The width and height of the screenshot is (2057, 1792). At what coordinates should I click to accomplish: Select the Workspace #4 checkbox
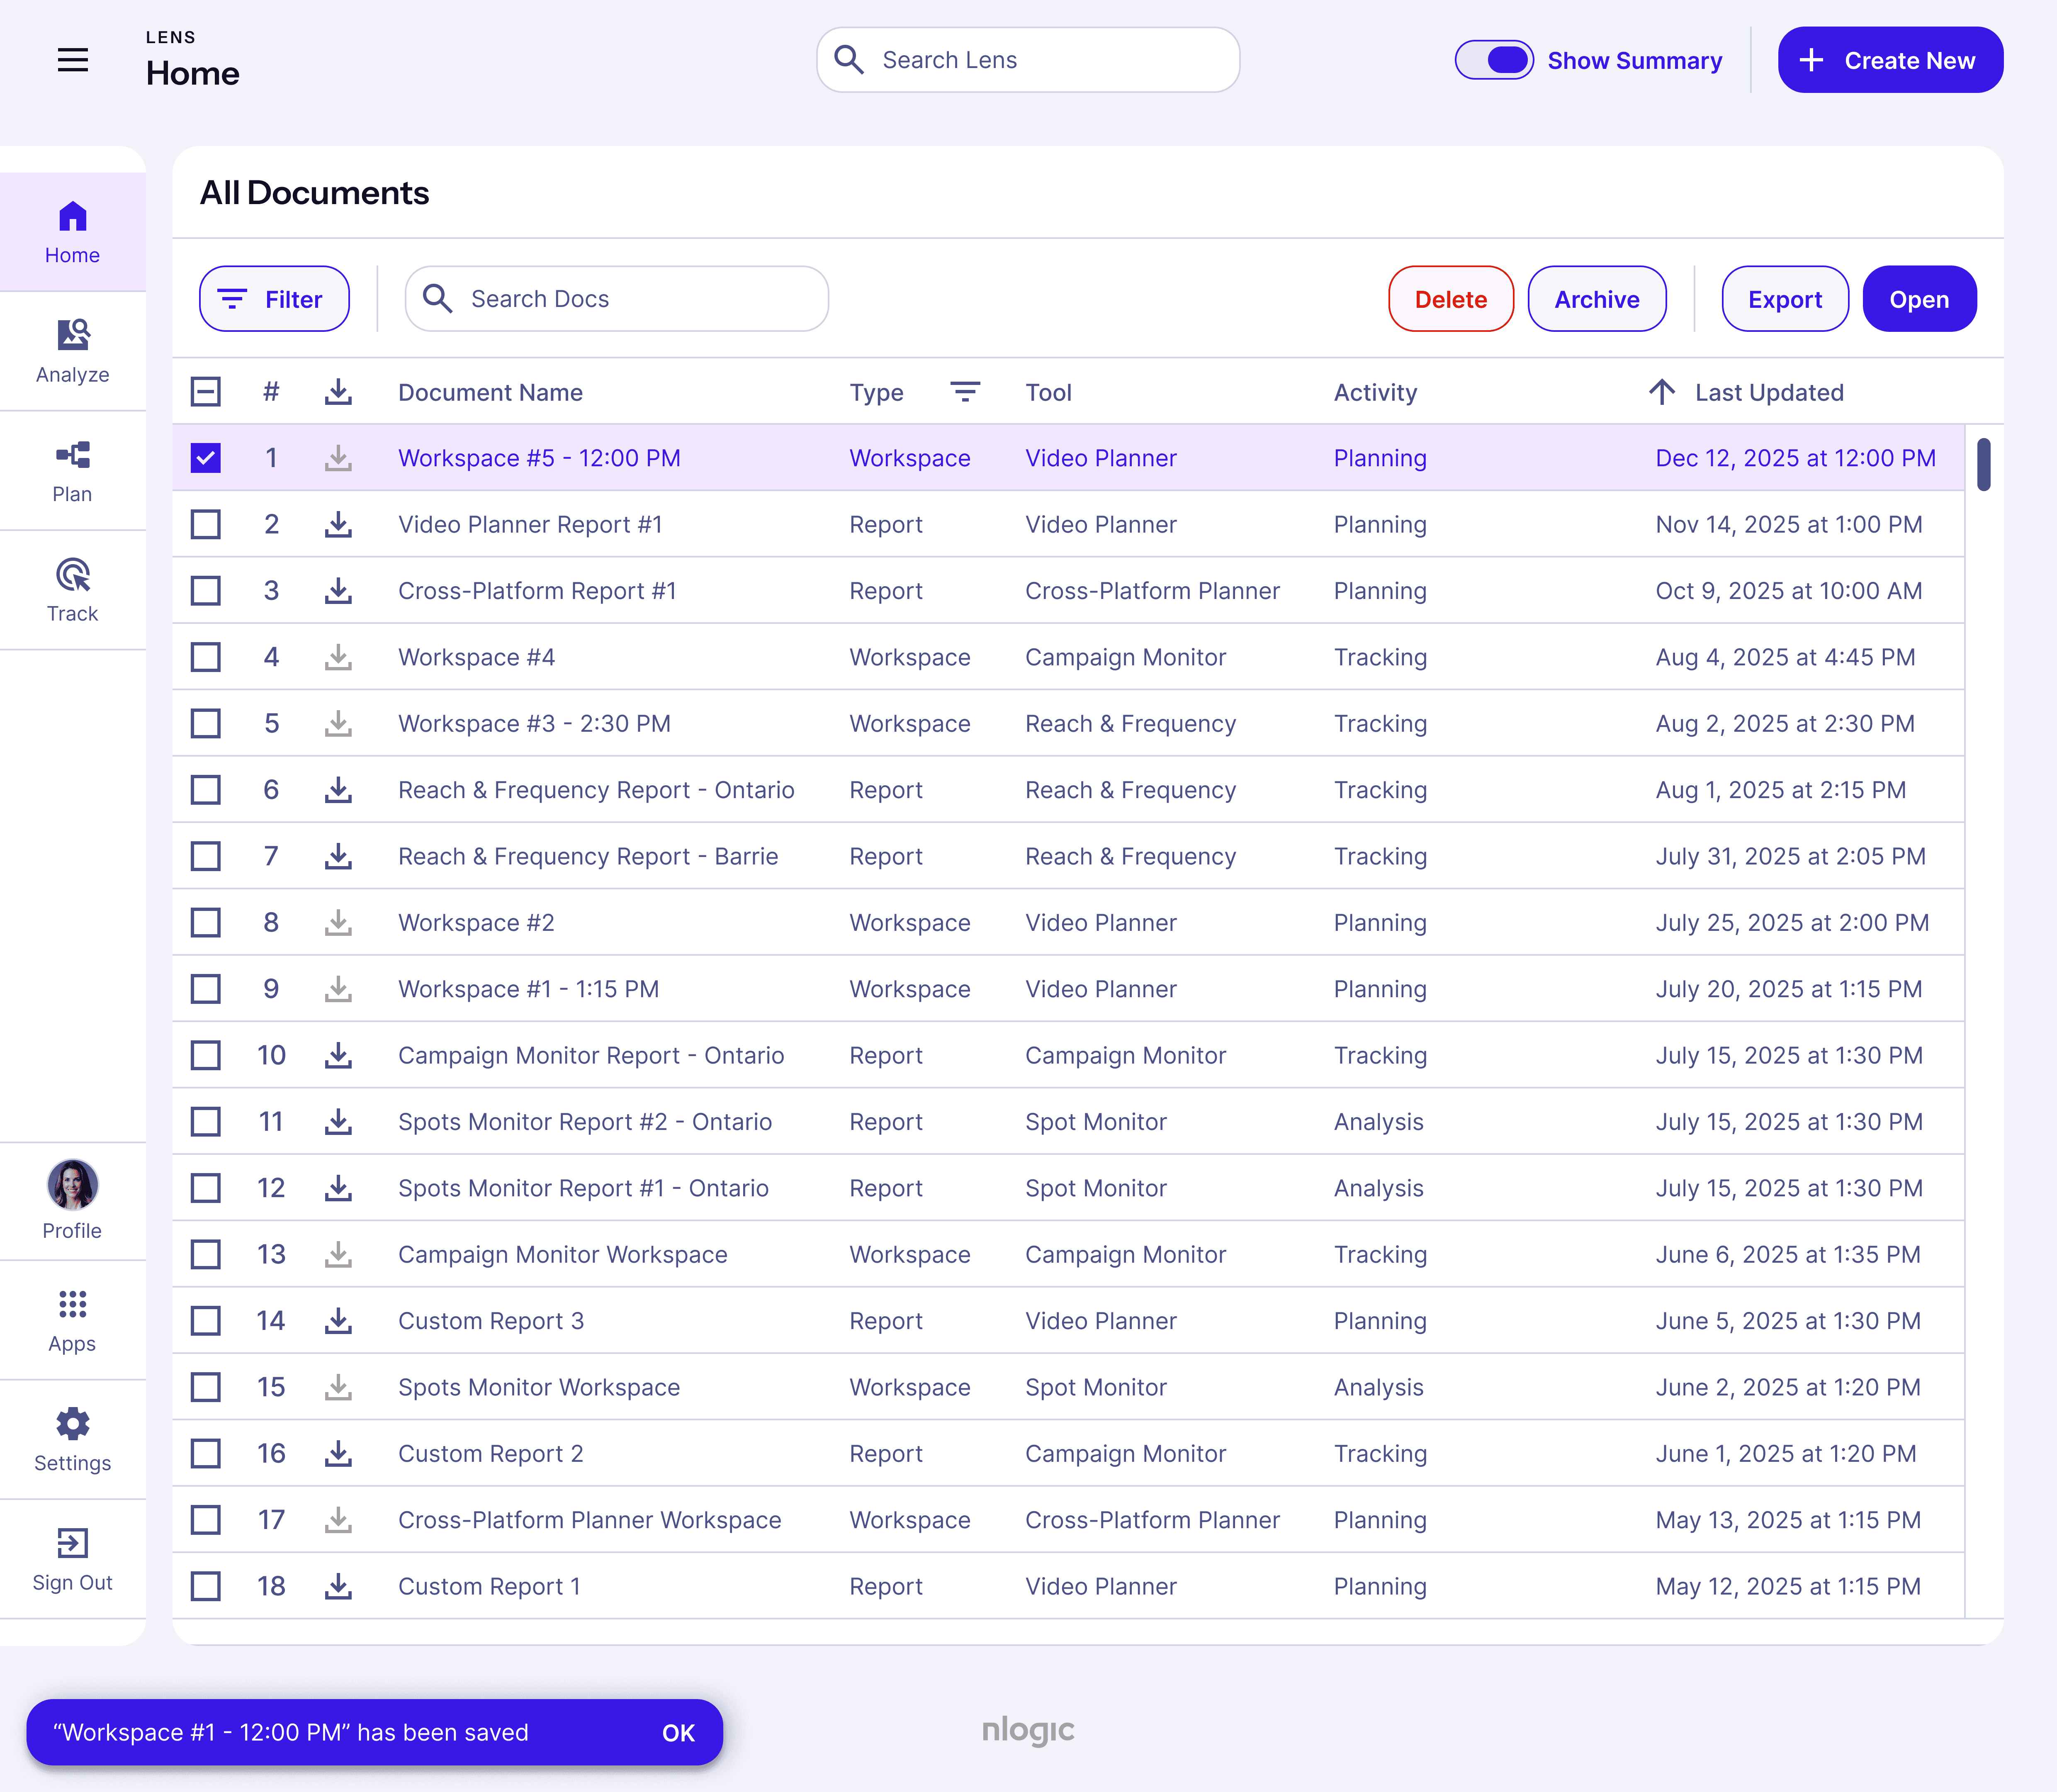coord(206,657)
